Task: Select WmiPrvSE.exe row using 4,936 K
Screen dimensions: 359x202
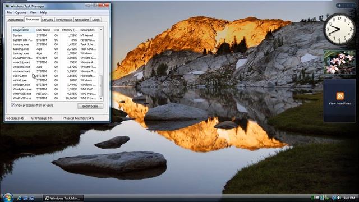Action: tap(55, 94)
